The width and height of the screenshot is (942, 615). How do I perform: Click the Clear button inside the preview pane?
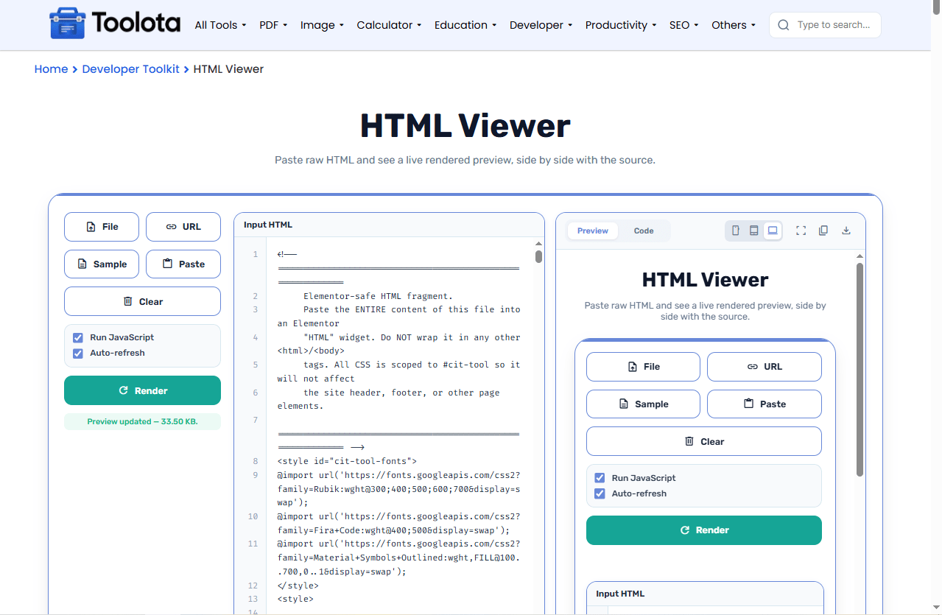(x=704, y=441)
